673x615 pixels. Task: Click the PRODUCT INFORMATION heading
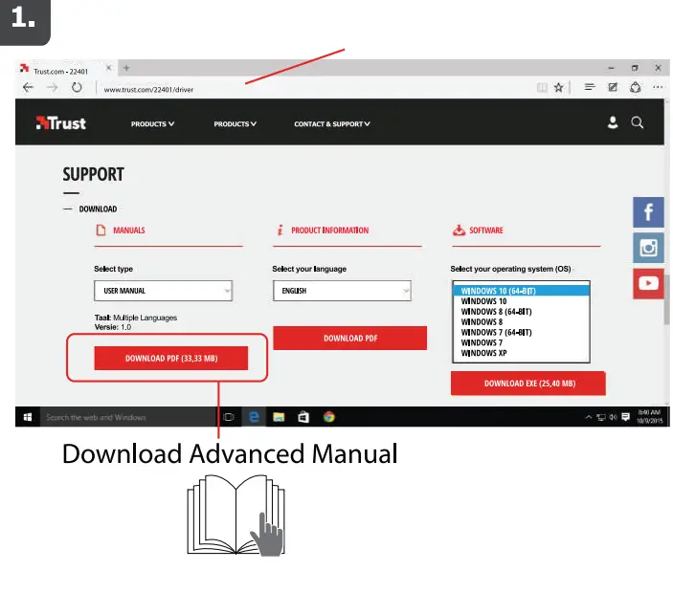pyautogui.click(x=329, y=231)
